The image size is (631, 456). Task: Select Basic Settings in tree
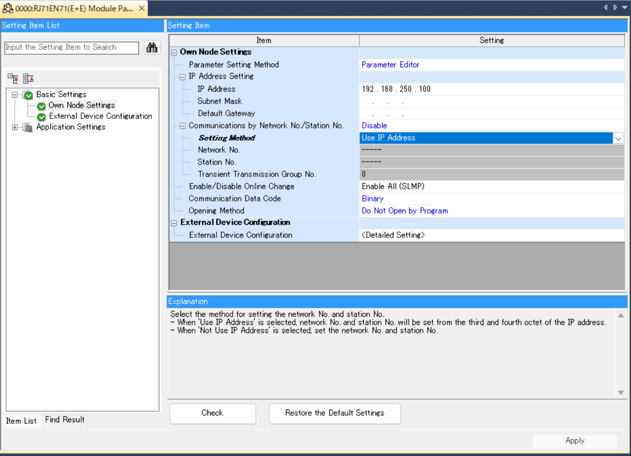[x=61, y=95]
